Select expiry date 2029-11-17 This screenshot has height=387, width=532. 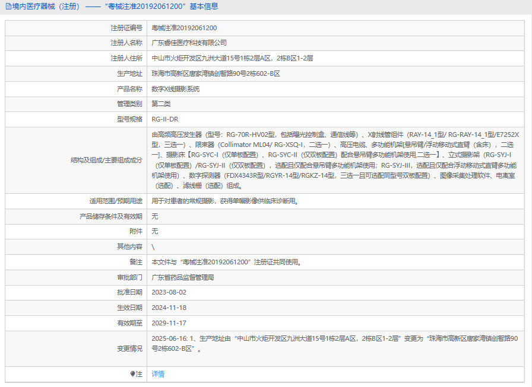tap(169, 323)
